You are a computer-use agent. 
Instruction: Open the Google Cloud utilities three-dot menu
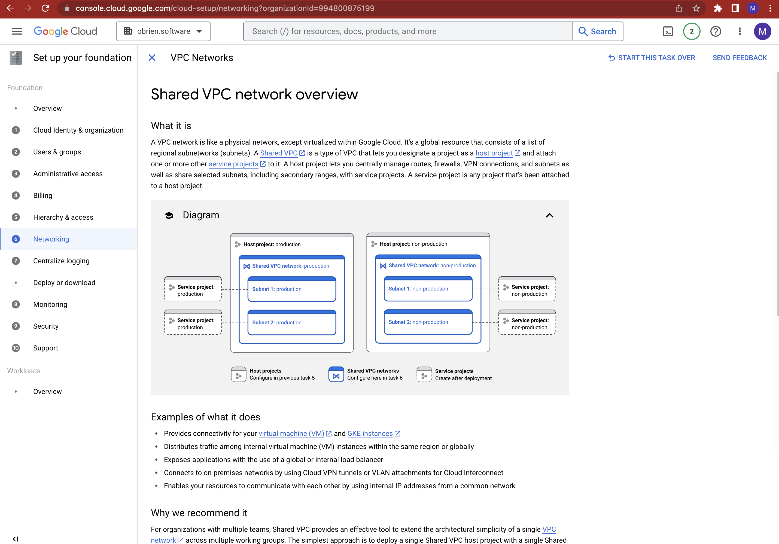(740, 31)
